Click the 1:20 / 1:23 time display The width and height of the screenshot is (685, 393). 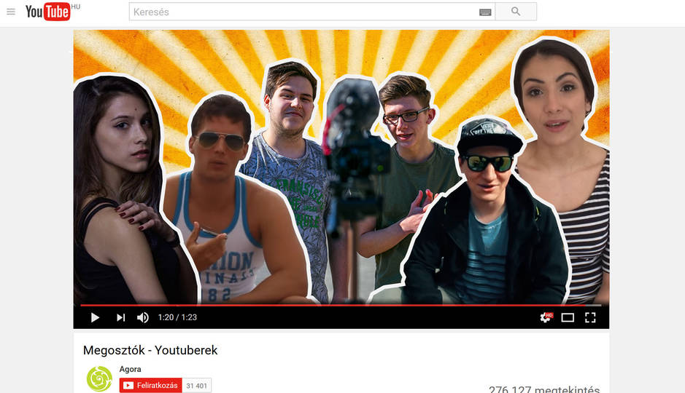[177, 317]
